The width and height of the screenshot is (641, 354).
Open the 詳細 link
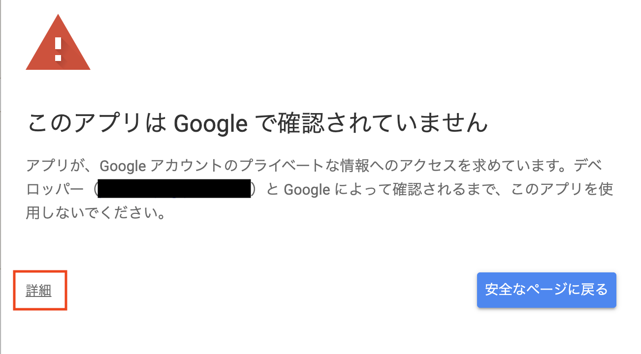39,290
